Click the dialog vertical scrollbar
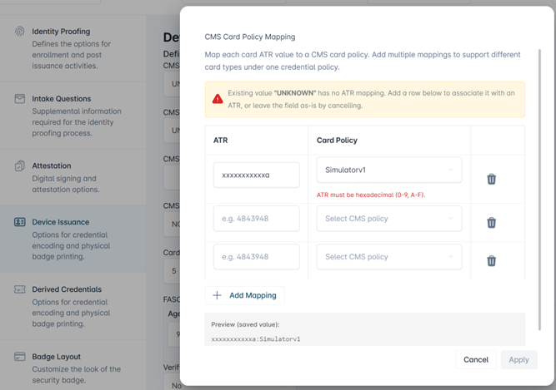This screenshot has height=390, width=556. click(x=539, y=190)
